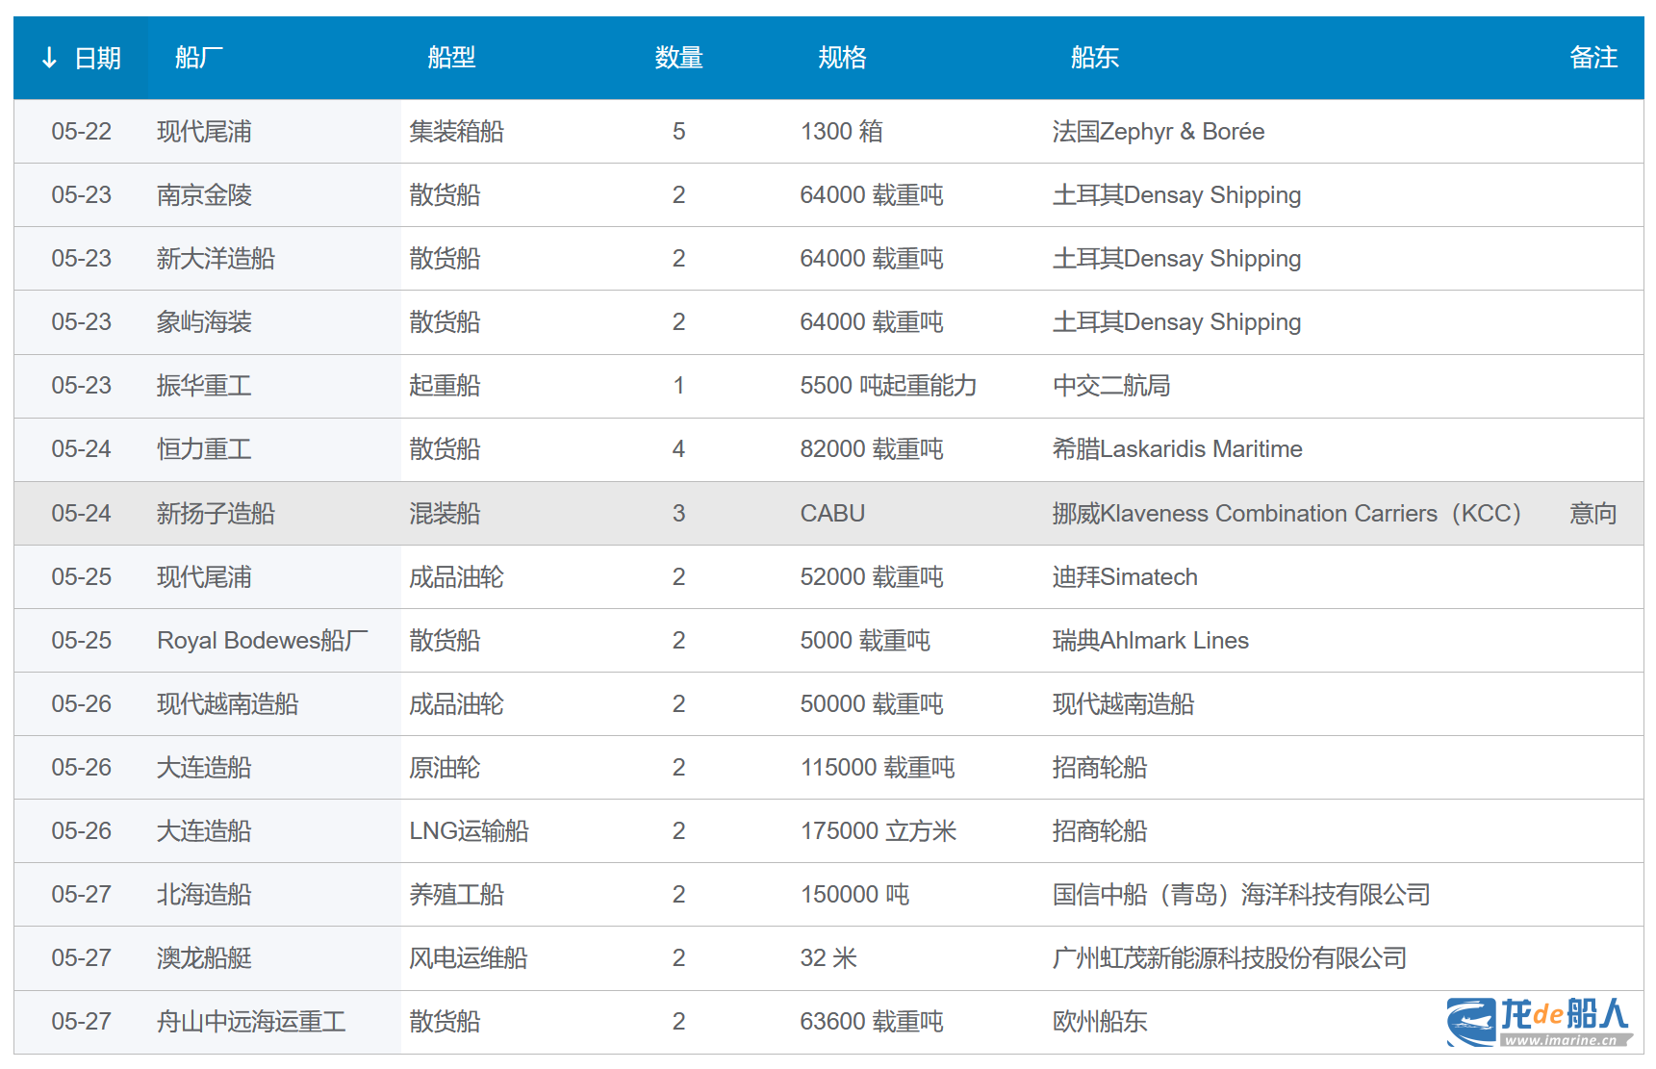
Task: Click the Royal Bodewes船厂 cell
Action: pos(262,641)
